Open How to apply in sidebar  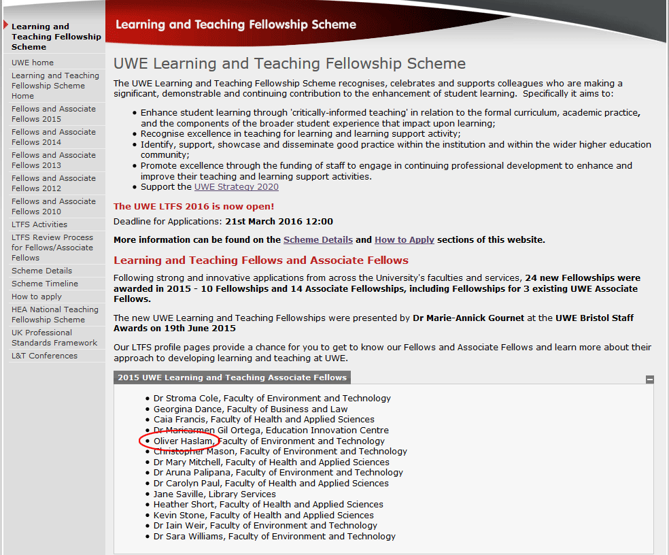tap(37, 297)
